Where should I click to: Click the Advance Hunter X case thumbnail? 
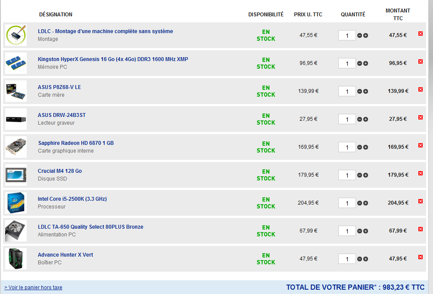click(16, 259)
